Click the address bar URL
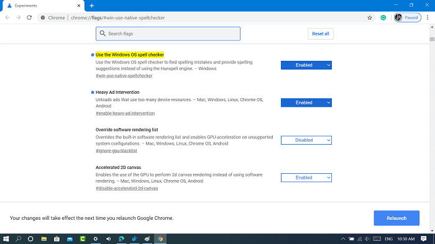 point(117,18)
